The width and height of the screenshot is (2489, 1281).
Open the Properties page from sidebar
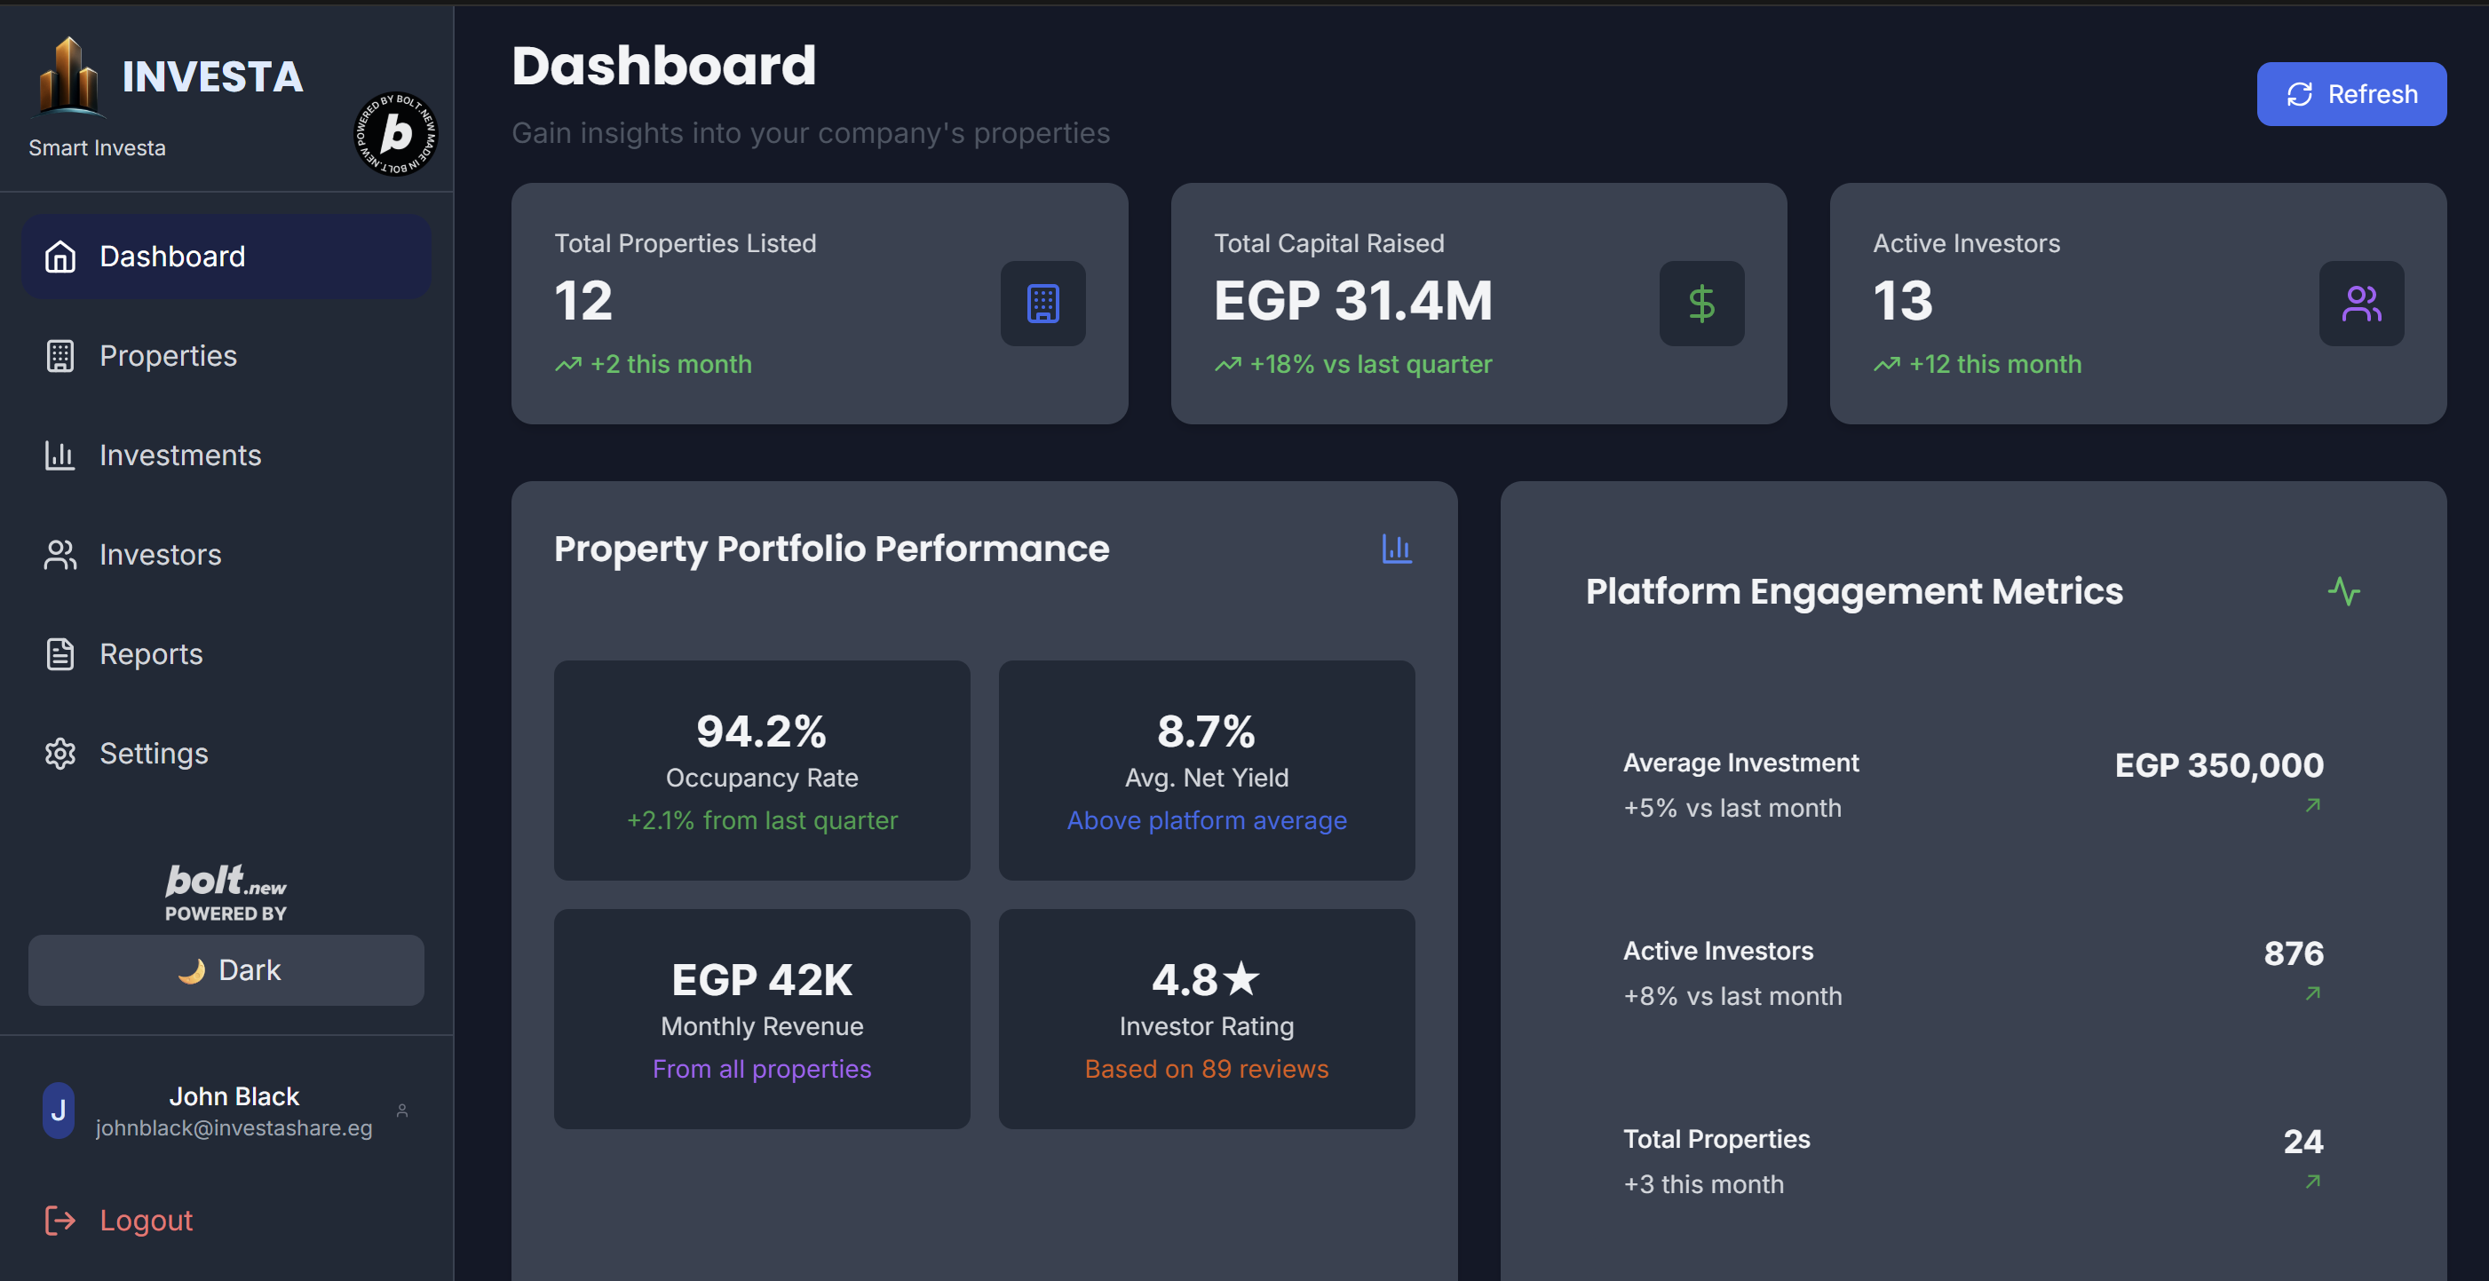(168, 355)
